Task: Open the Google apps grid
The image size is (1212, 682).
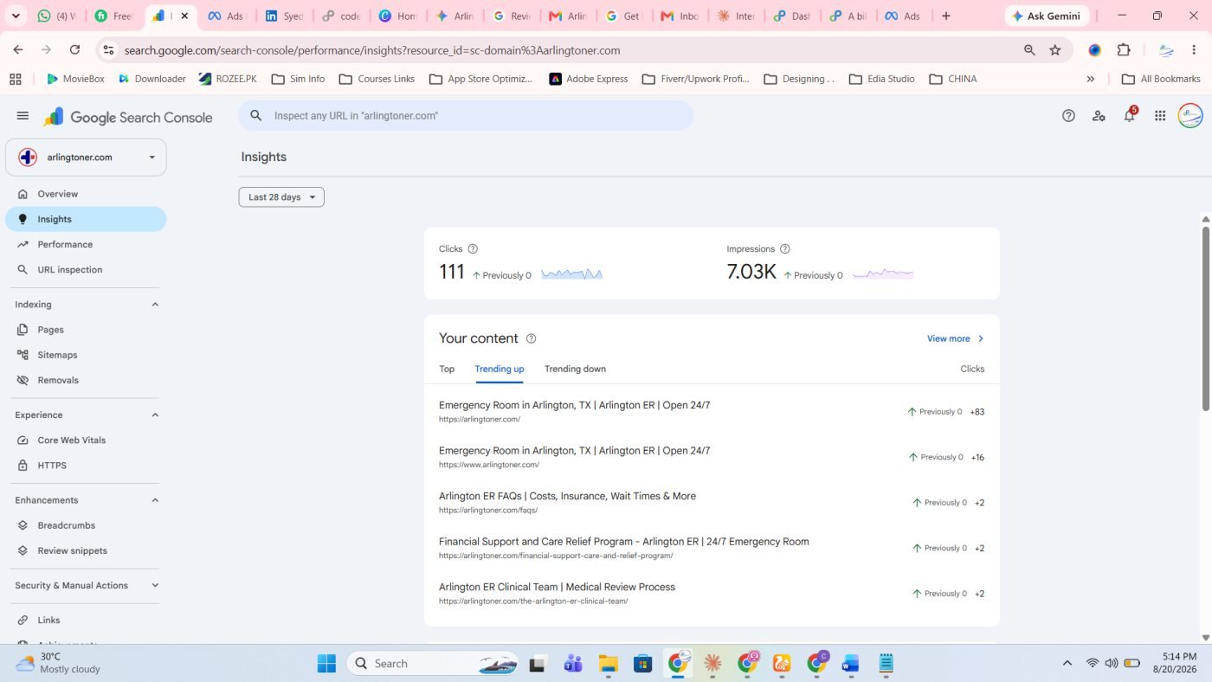Action: [x=1160, y=116]
